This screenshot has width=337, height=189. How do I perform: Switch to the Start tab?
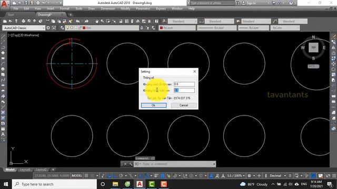[11, 15]
